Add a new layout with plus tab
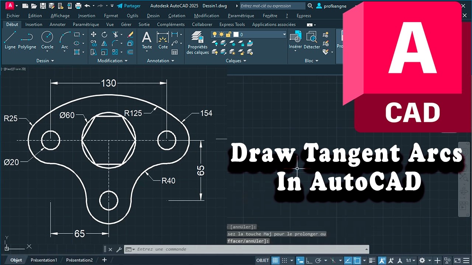The image size is (472, 265). click(104, 260)
